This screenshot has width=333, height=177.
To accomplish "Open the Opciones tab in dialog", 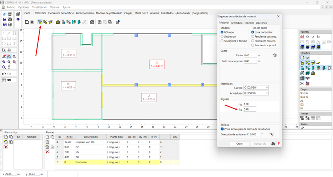I will click(x=261, y=23).
